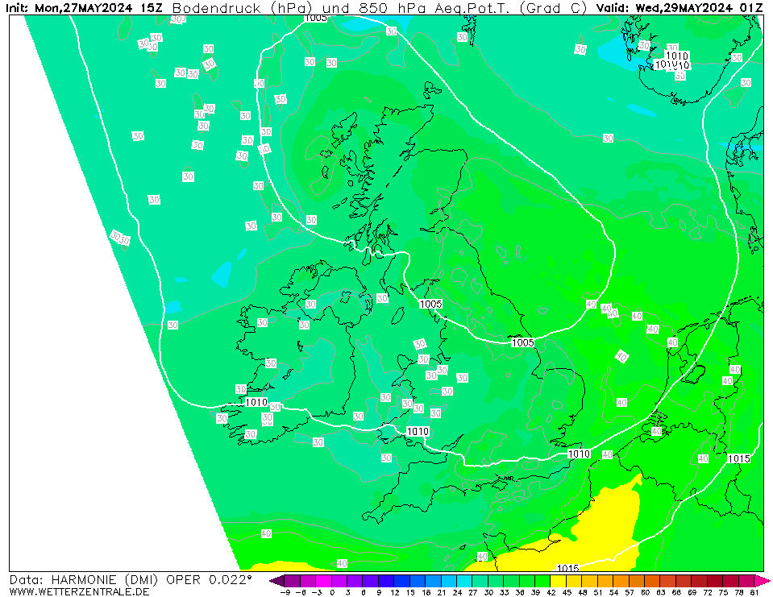Click the purple left arrow of the color scale

(x=276, y=580)
